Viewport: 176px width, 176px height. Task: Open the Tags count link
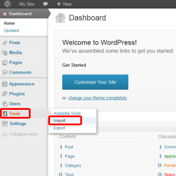(66, 174)
